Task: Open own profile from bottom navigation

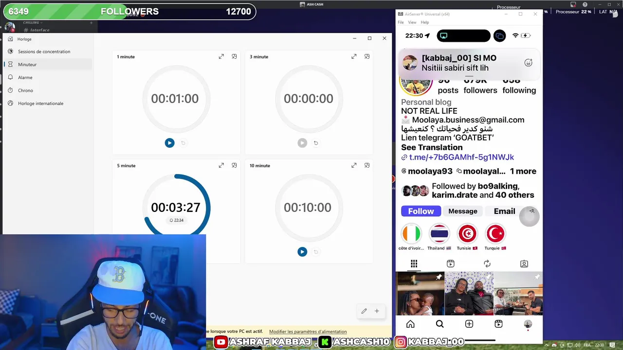Action: (x=528, y=324)
